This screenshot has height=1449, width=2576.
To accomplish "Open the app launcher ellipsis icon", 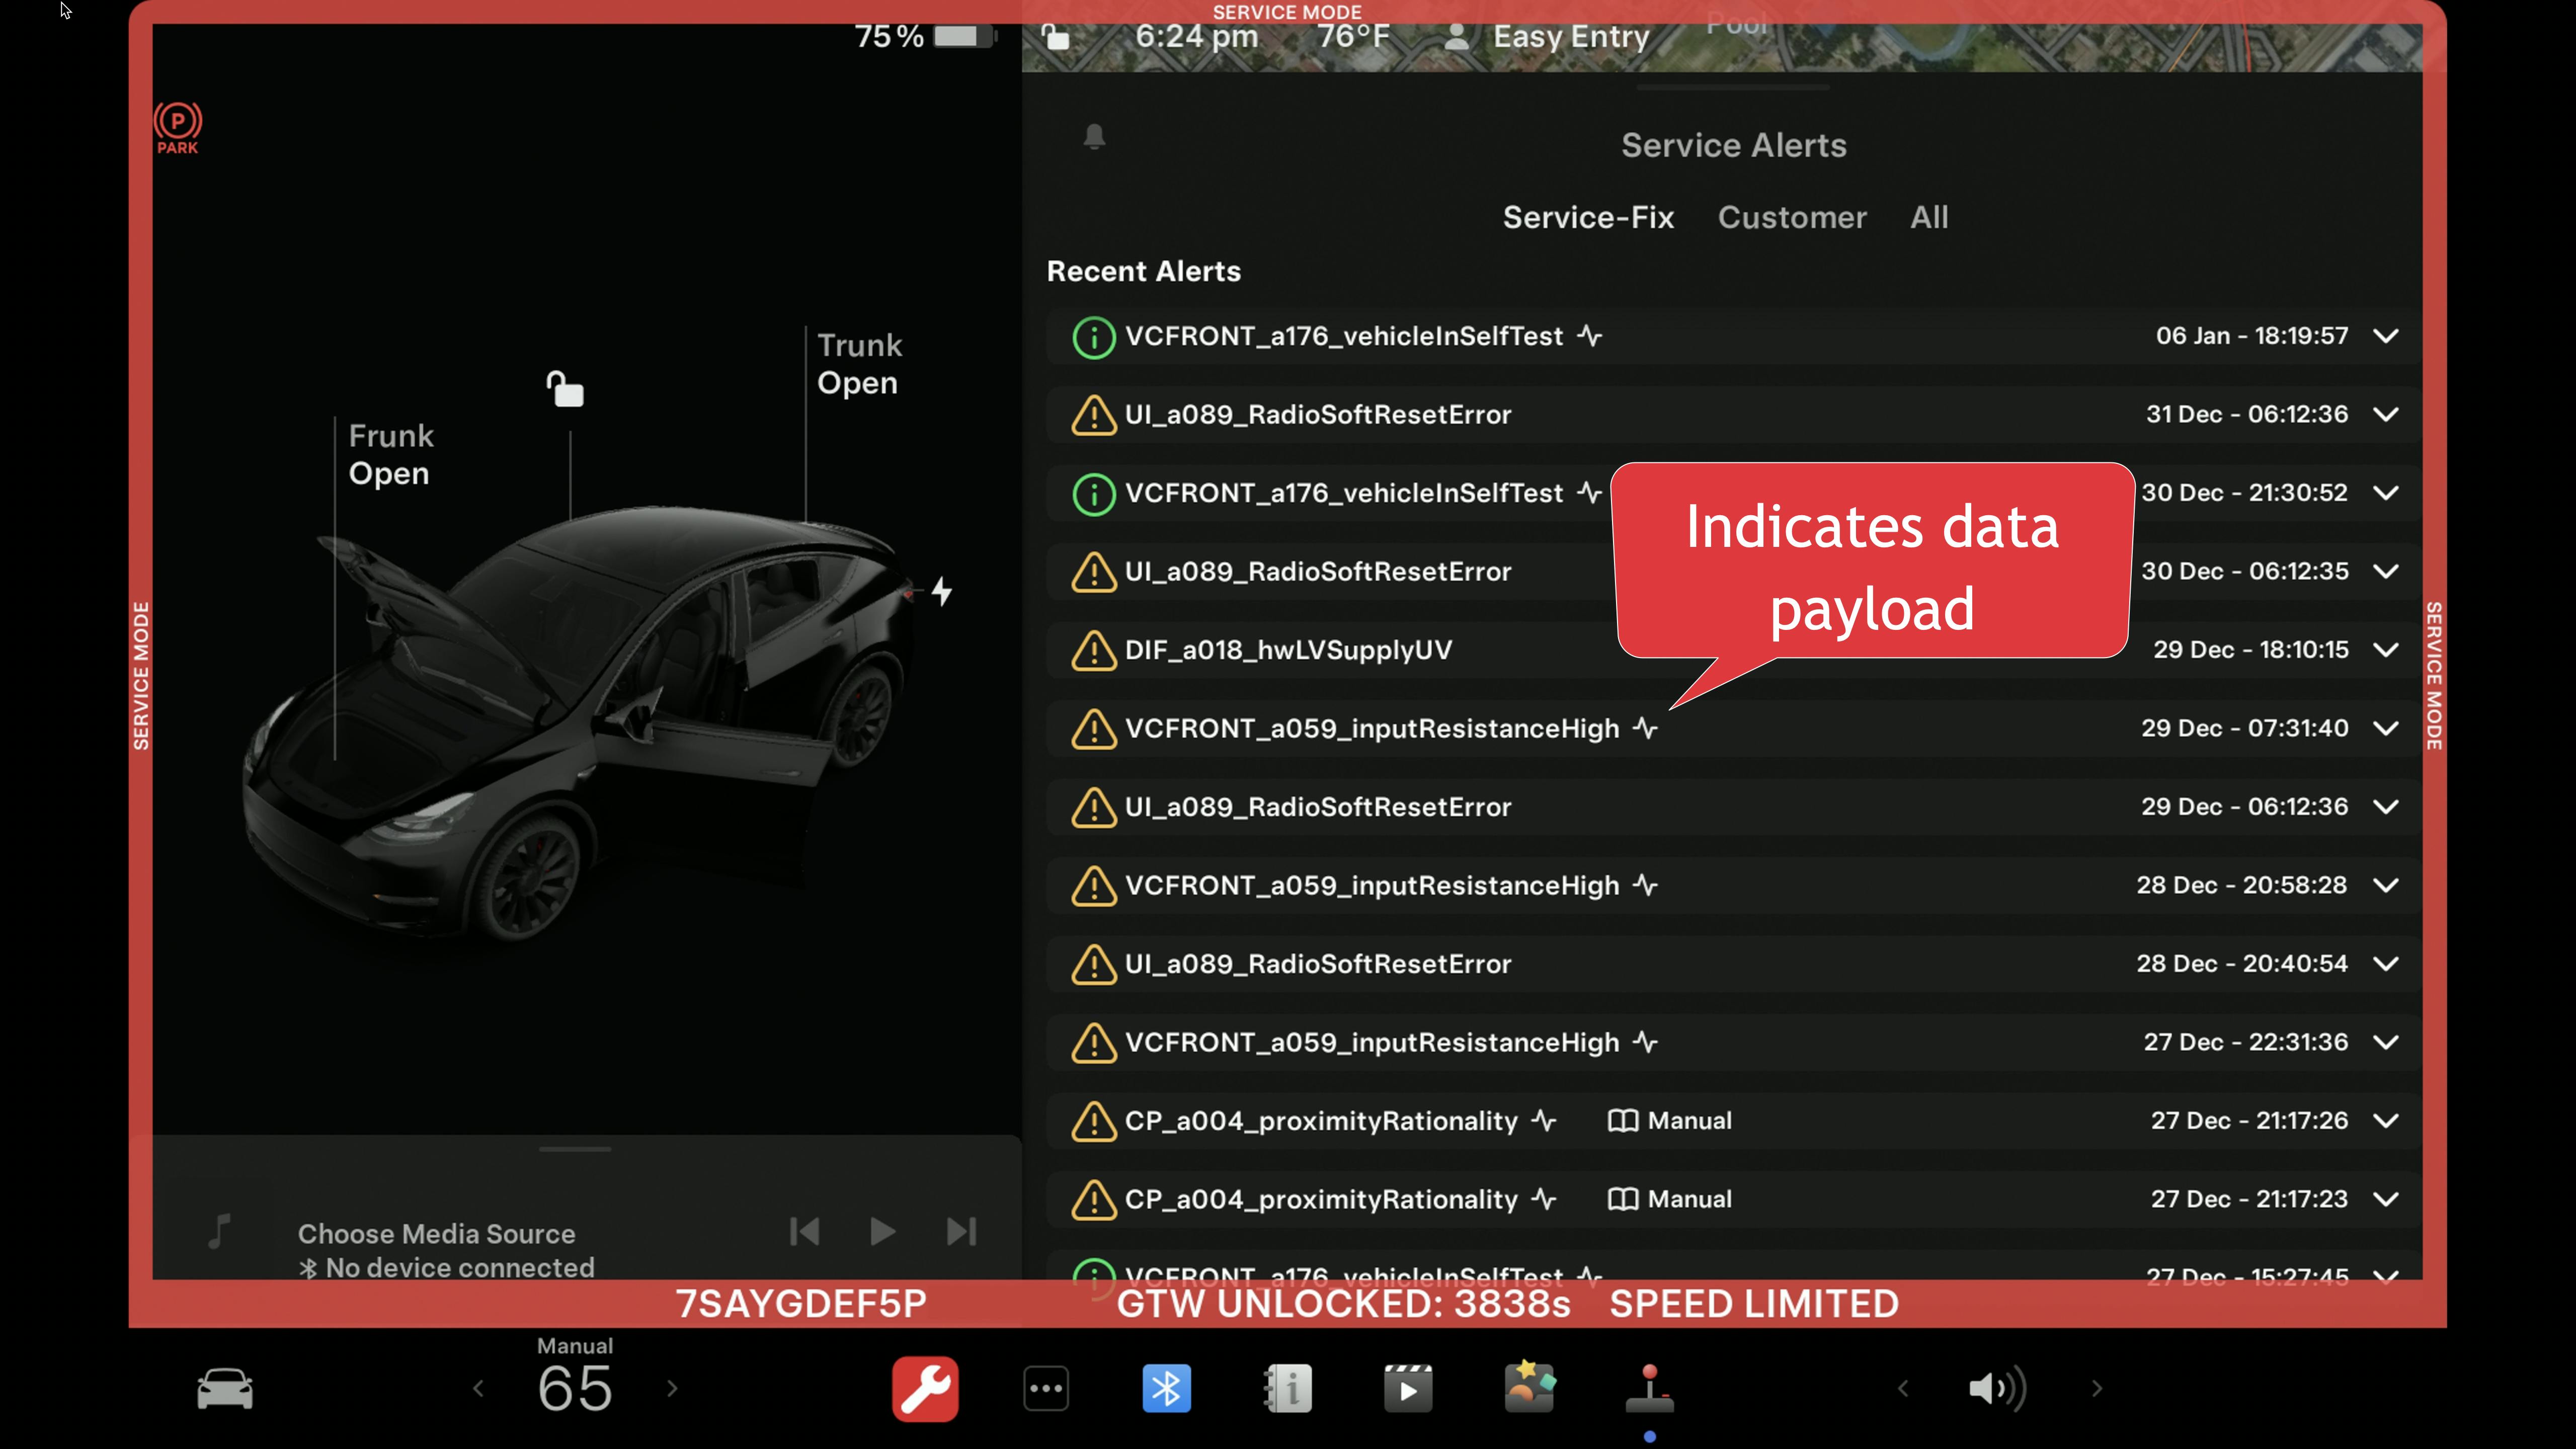I will click(1046, 1388).
